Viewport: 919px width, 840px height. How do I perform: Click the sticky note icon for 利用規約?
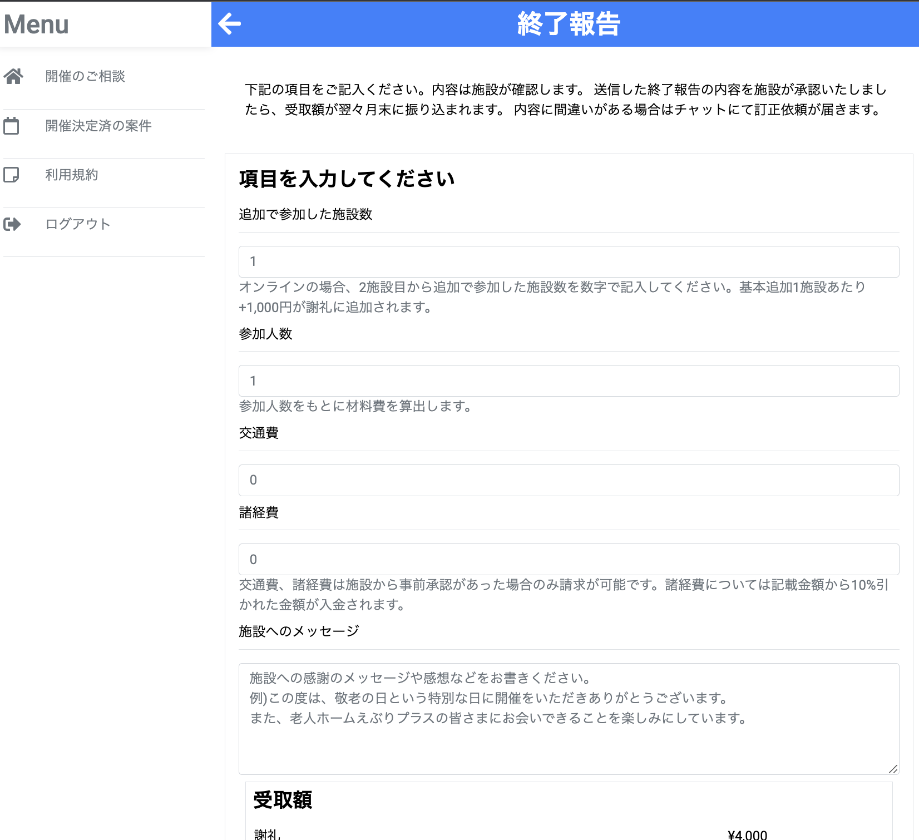pos(11,175)
